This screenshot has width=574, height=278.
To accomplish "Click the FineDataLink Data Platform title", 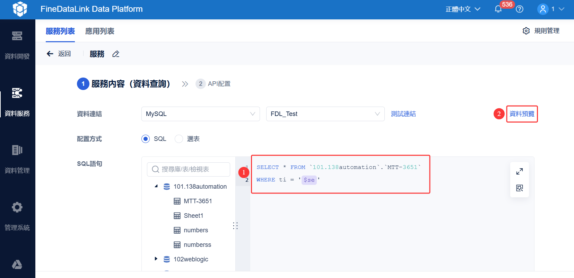I will (92, 9).
